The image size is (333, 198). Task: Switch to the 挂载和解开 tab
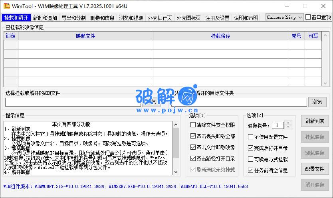16,18
